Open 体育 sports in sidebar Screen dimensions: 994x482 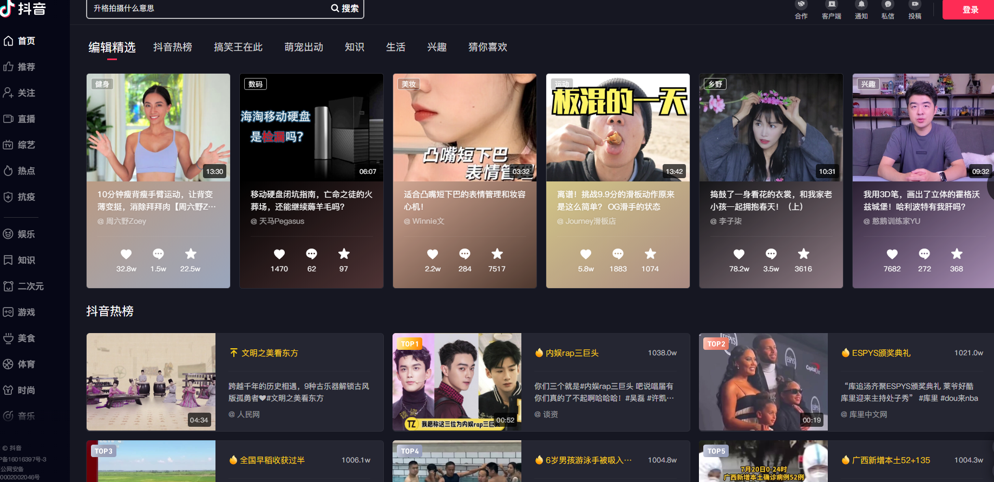click(x=19, y=364)
